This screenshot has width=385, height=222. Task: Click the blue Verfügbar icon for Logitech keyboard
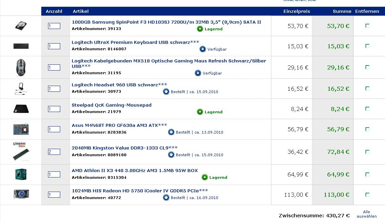[203, 49]
